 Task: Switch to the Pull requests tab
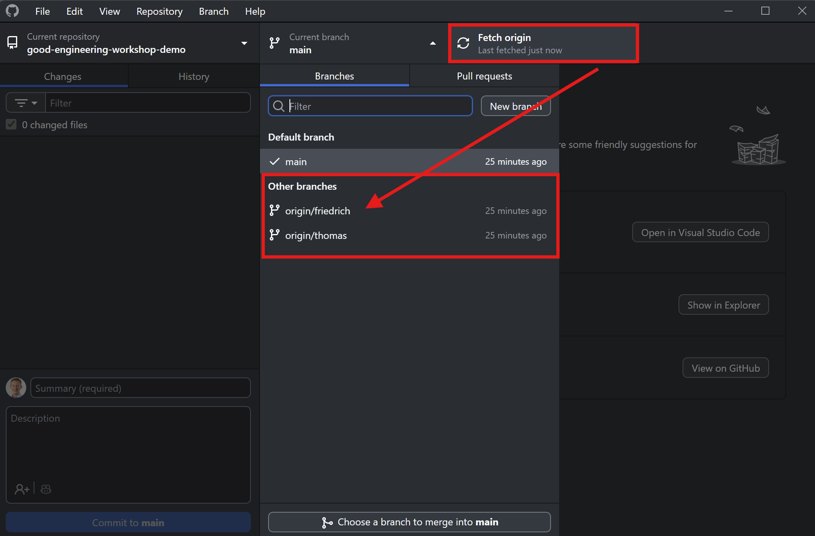484,76
